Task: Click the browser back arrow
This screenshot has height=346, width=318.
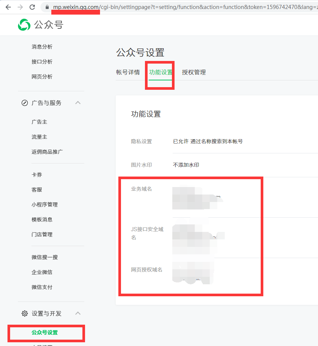Action: tap(8, 7)
